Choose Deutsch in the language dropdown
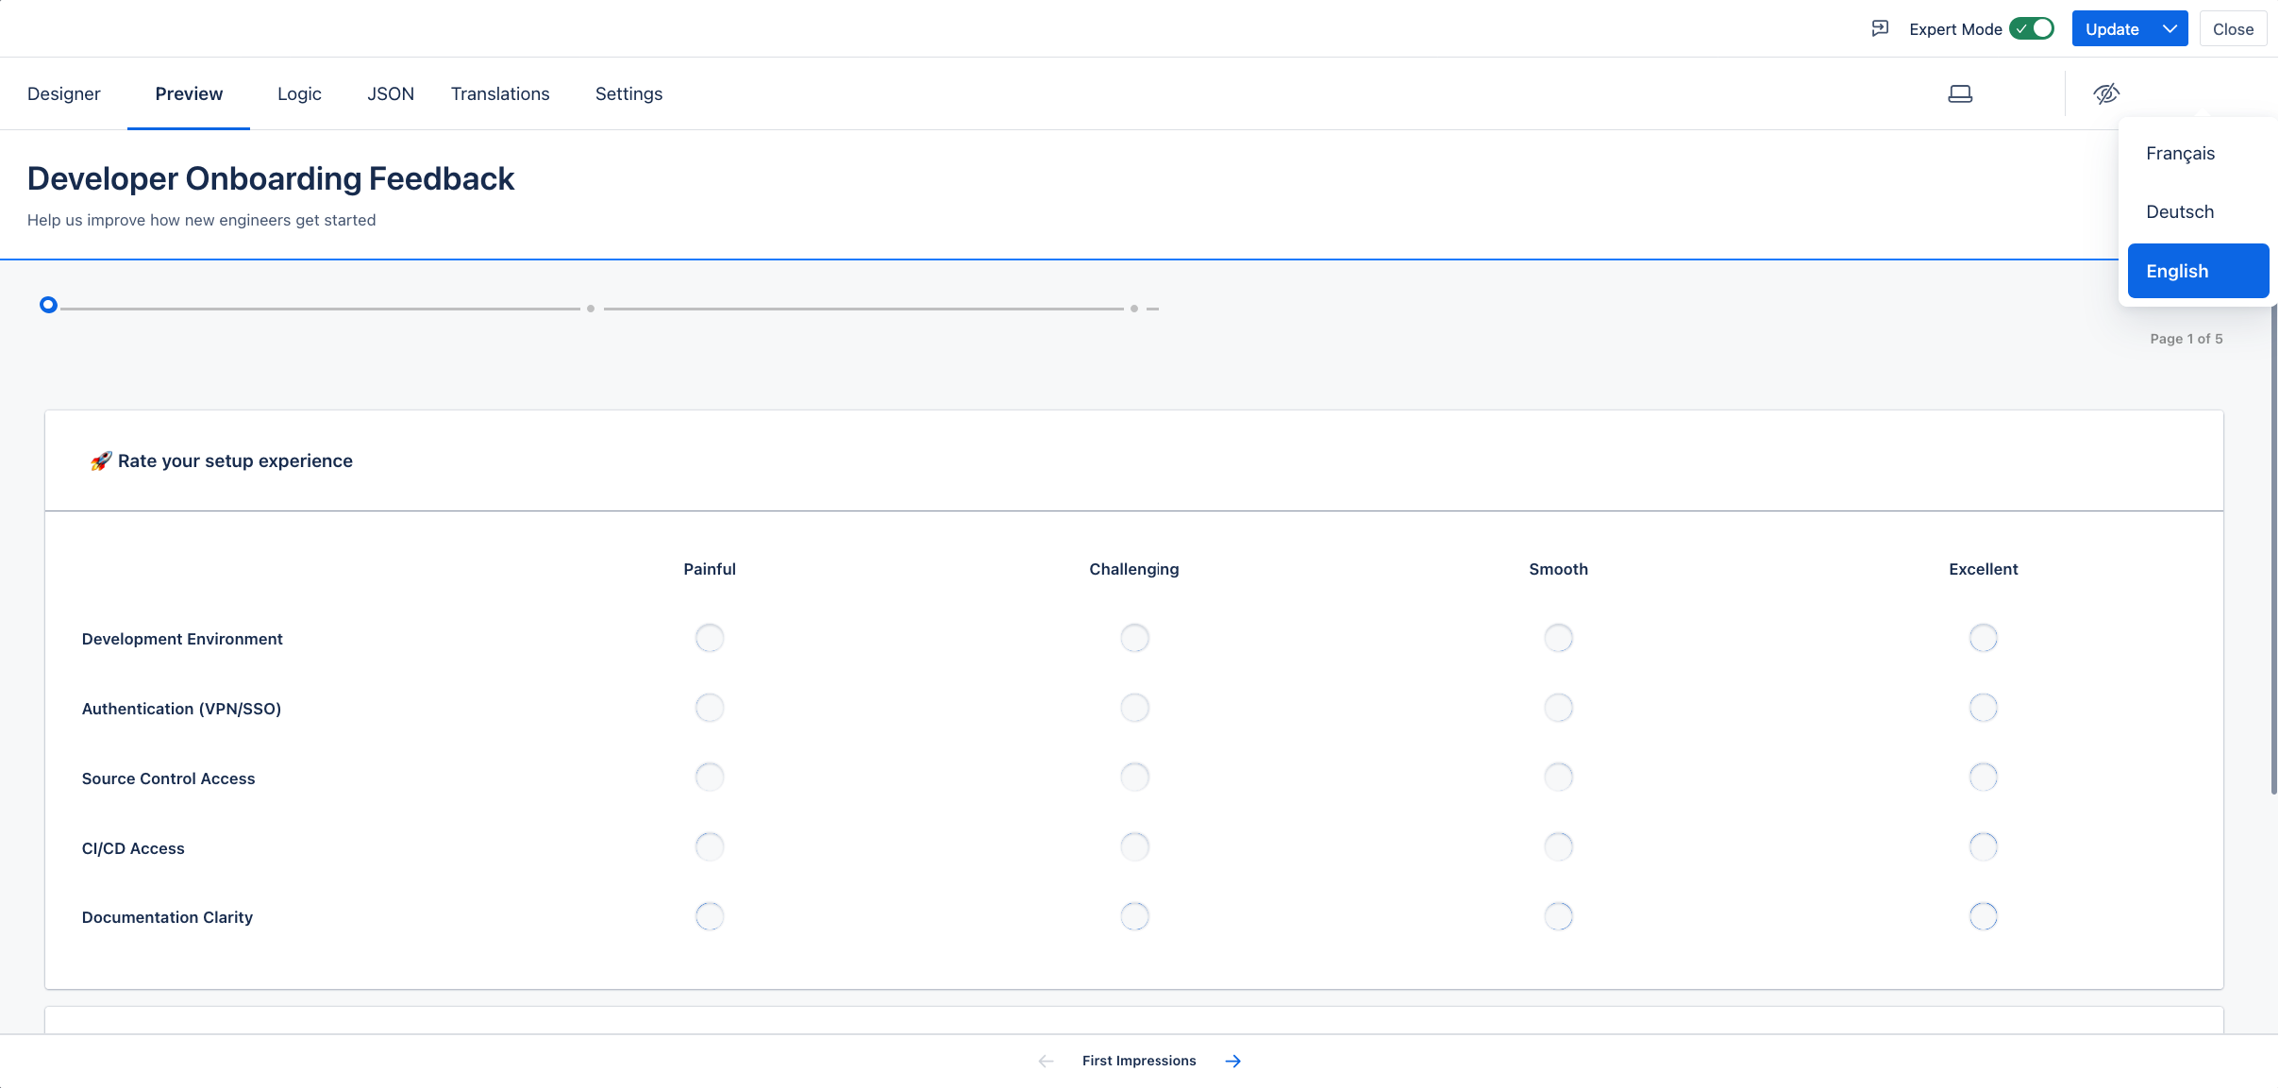This screenshot has height=1088, width=2279. (2180, 211)
